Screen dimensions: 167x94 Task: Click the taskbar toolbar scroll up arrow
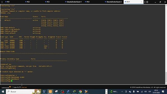click(x=106, y=90)
